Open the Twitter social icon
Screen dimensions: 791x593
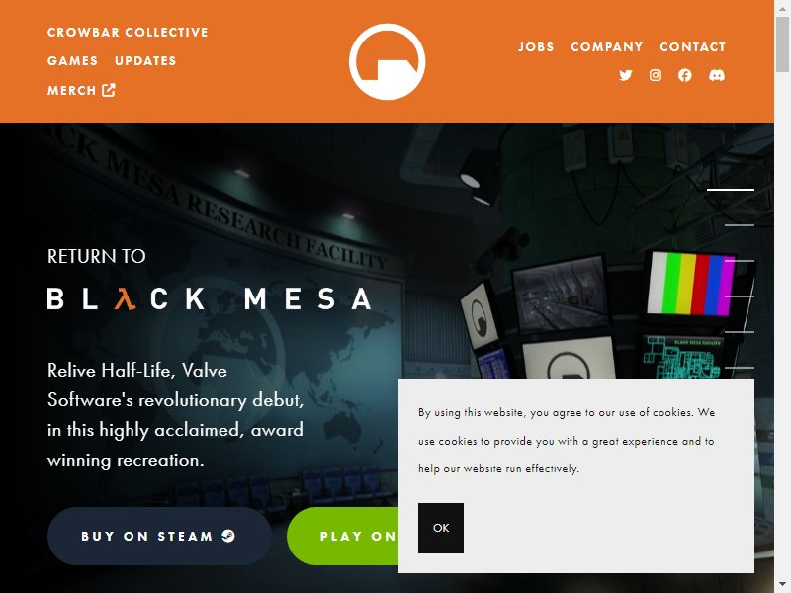coord(626,75)
